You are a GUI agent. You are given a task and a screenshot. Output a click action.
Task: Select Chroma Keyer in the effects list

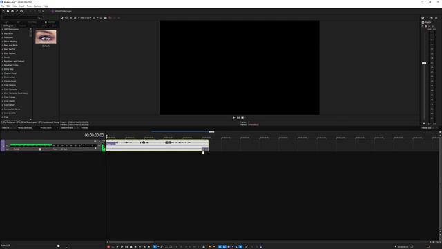point(10,82)
